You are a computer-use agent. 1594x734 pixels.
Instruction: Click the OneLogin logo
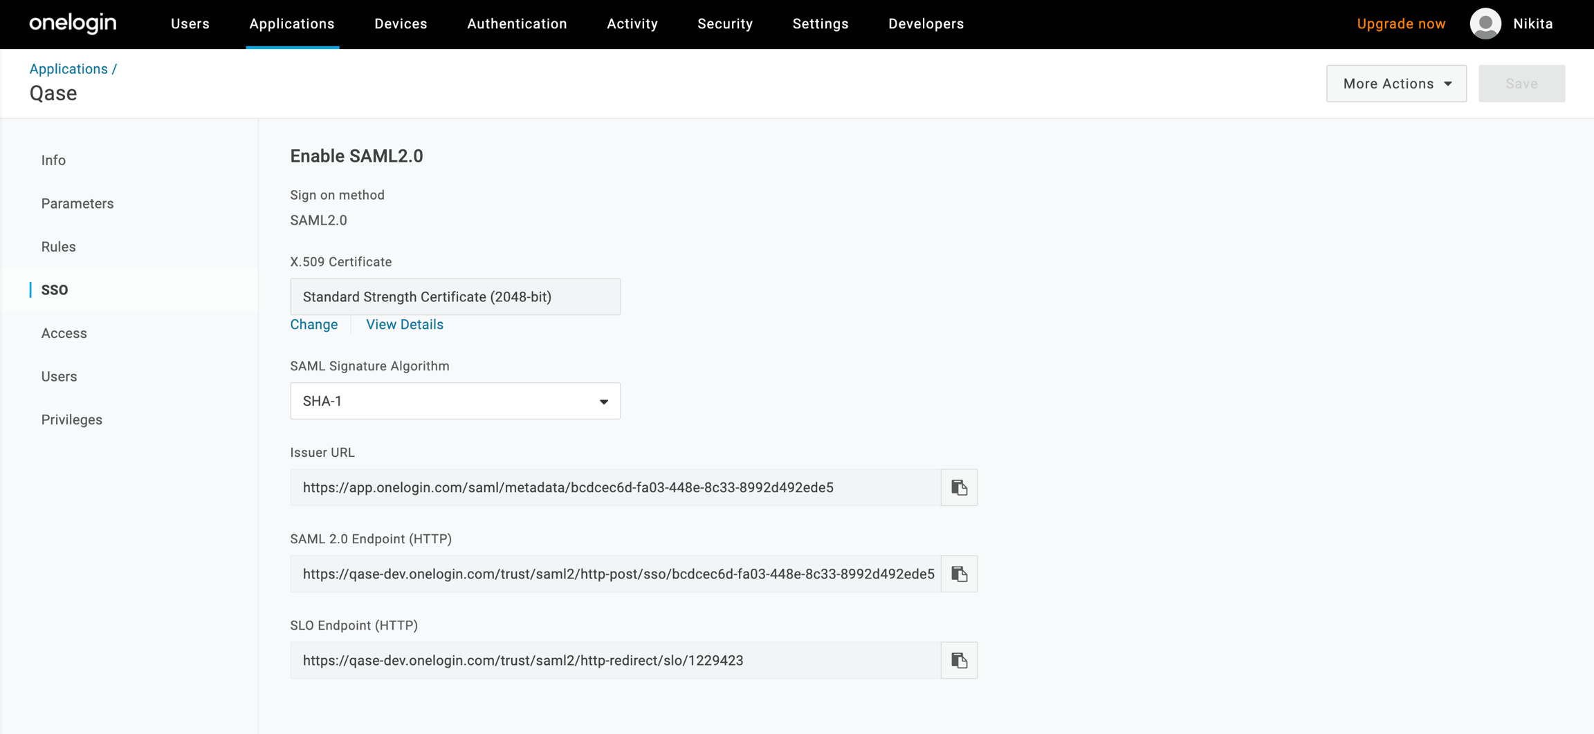(x=73, y=23)
